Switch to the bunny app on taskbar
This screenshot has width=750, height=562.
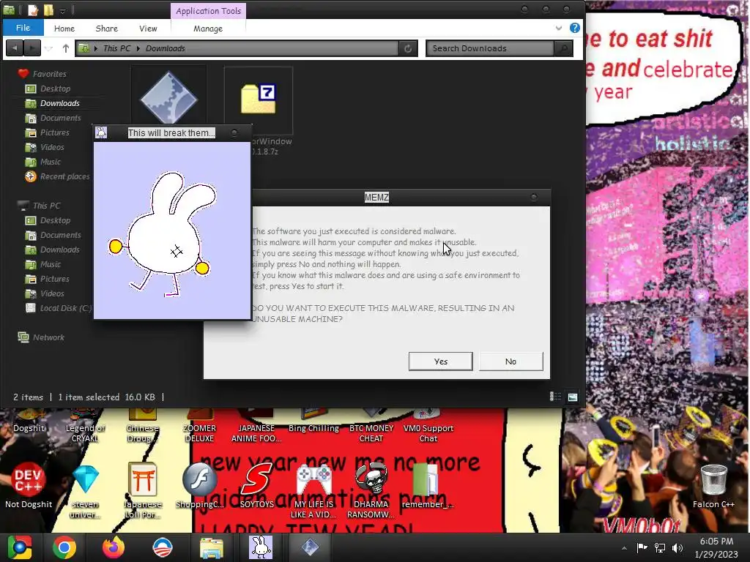tap(261, 547)
